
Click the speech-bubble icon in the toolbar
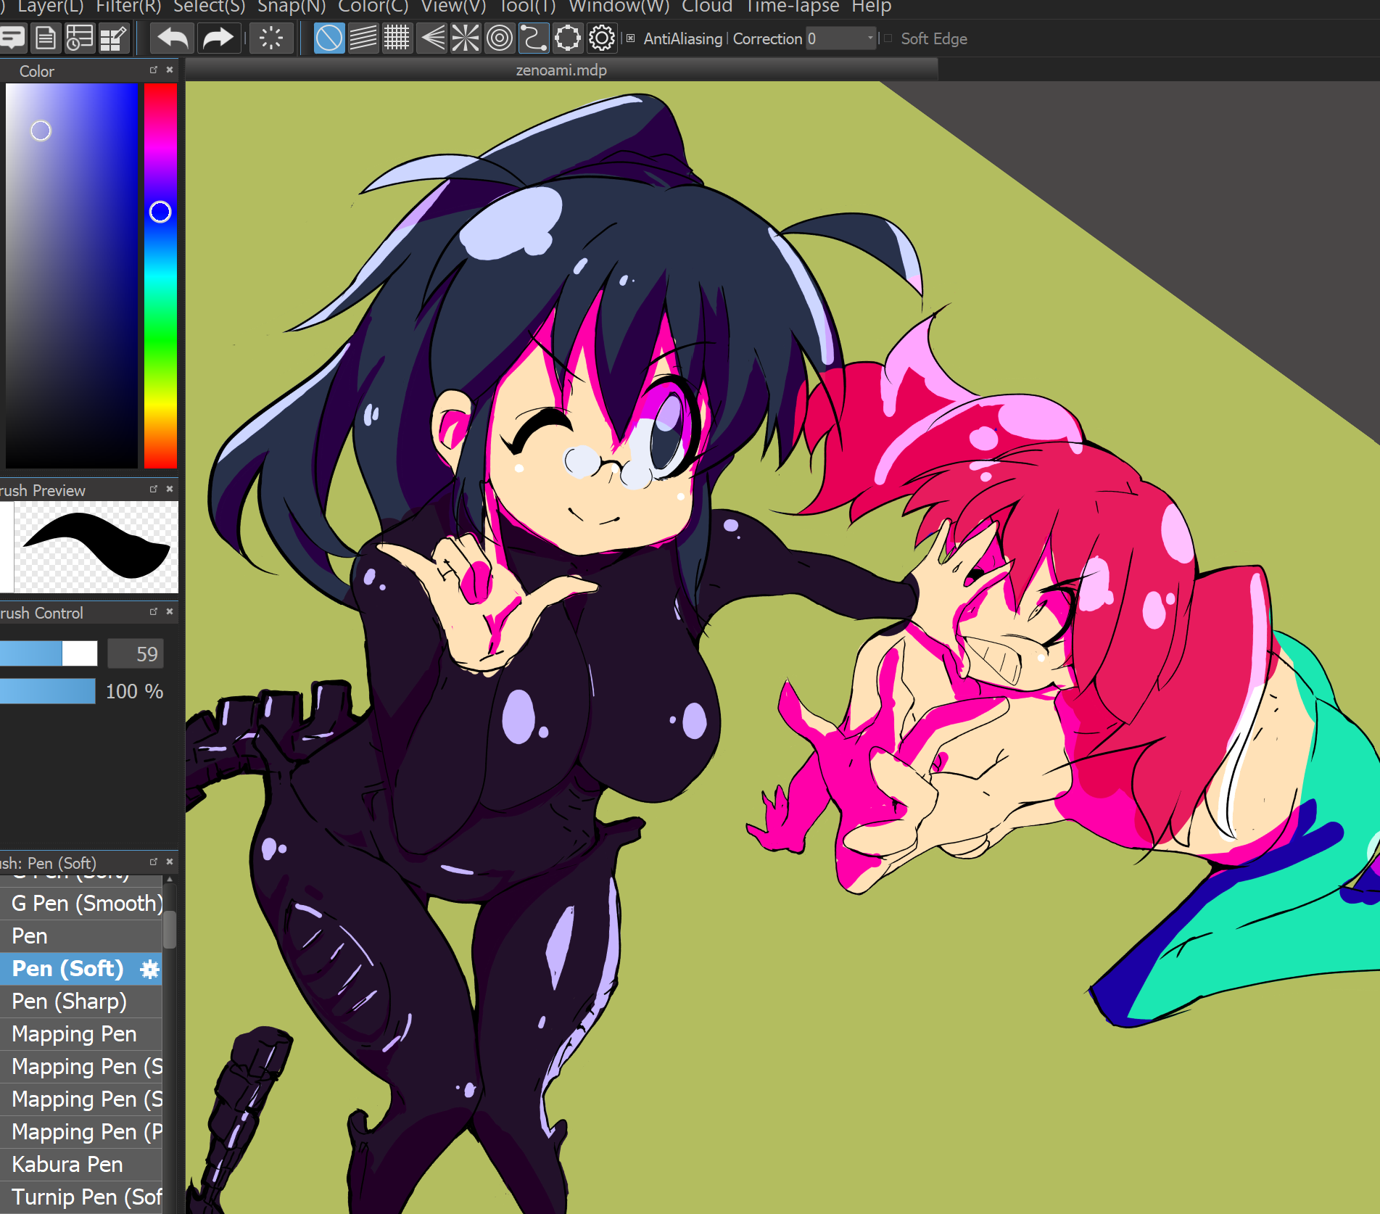tap(13, 38)
